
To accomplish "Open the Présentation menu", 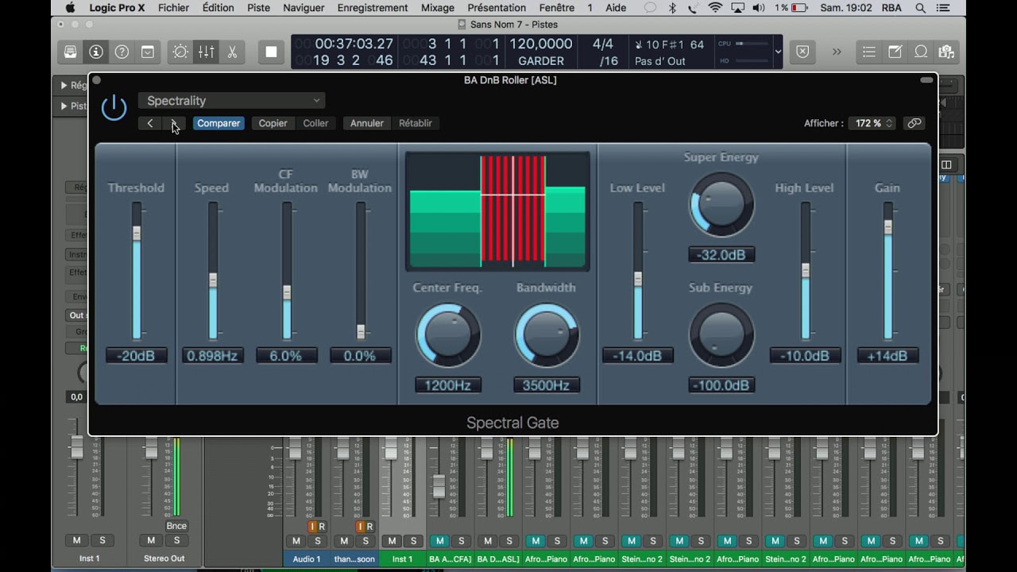I will [x=497, y=8].
